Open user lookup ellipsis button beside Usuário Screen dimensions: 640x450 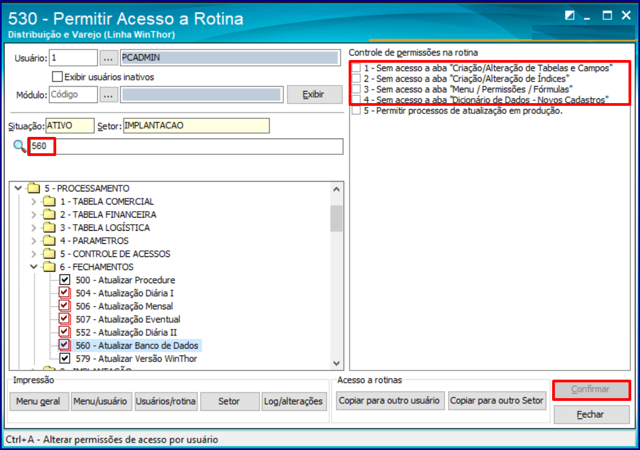pos(108,58)
